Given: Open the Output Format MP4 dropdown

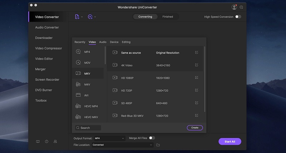Looking at the screenshot, I should (110, 138).
